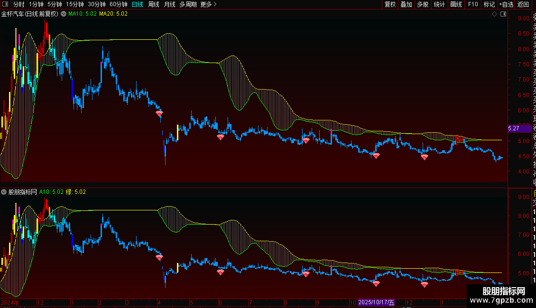Switch to the 分时 intraday view
The width and height of the screenshot is (536, 308).
(x=19, y=4)
